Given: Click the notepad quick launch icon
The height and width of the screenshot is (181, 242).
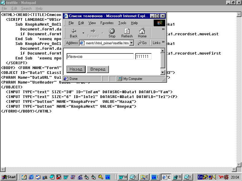Looking at the screenshot, I should [x=52, y=177].
